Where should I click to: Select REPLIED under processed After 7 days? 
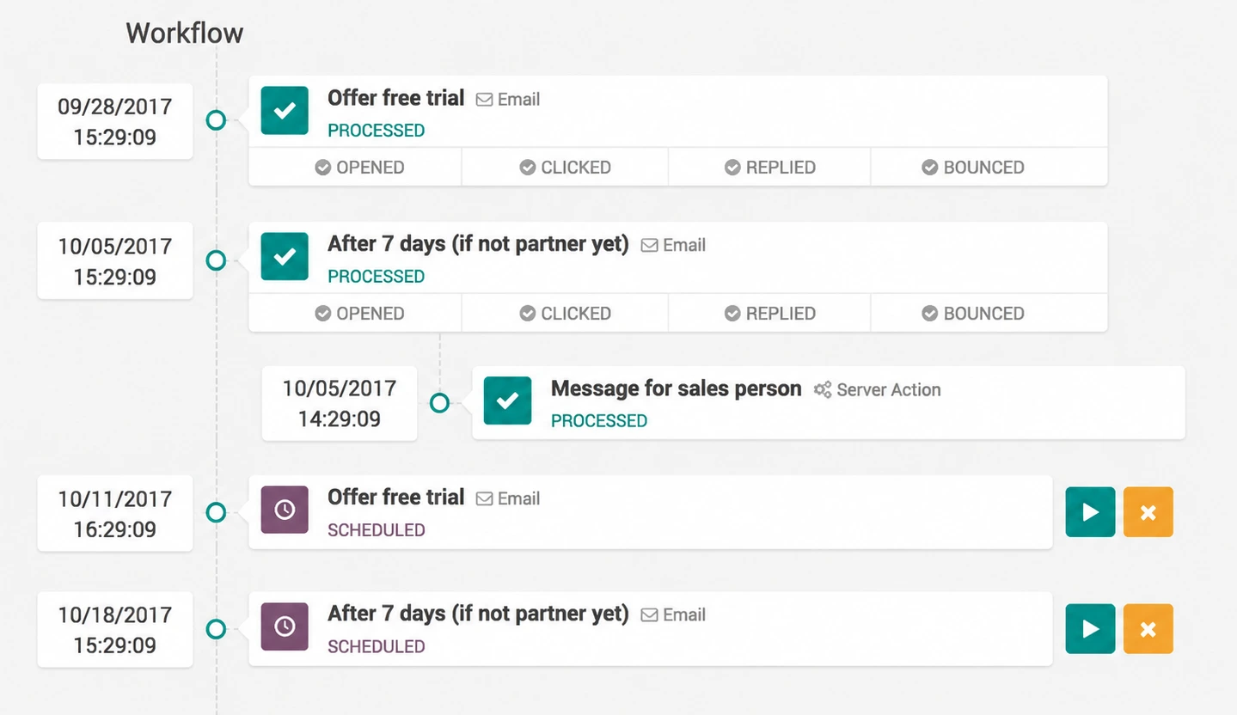pyautogui.click(x=769, y=313)
